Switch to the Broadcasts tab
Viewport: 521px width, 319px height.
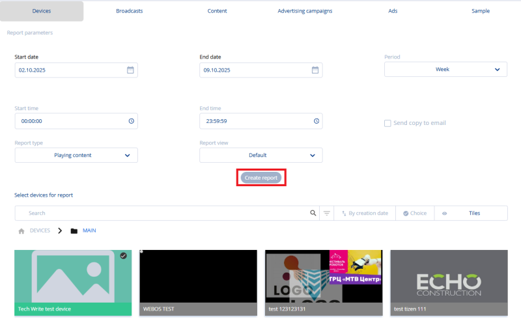pyautogui.click(x=130, y=11)
